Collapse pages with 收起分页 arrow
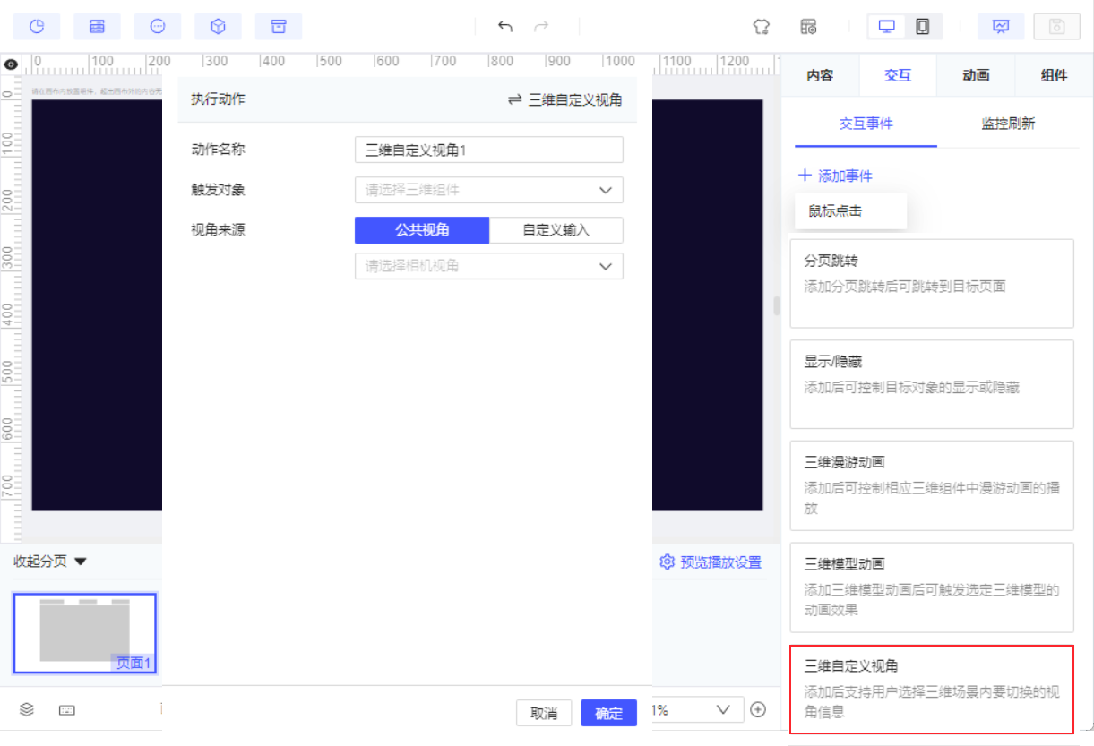 (x=81, y=562)
